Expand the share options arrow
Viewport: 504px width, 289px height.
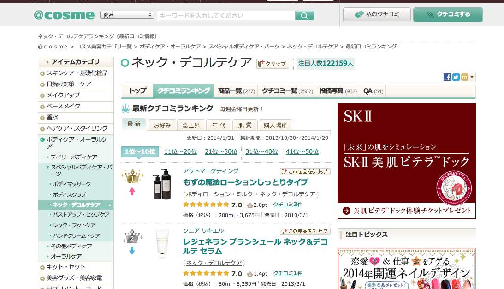(472, 77)
